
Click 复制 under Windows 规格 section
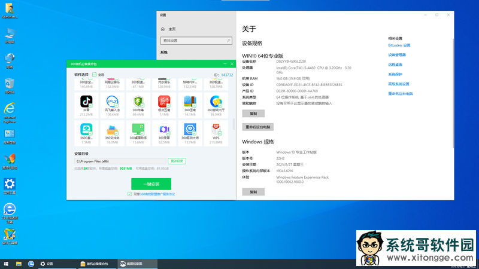pyautogui.click(x=253, y=192)
